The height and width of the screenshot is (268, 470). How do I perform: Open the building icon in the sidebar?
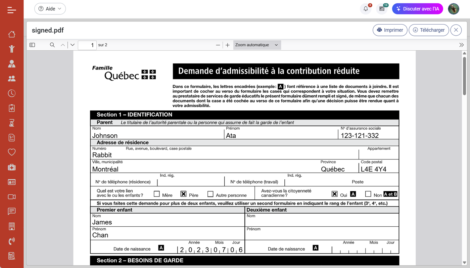coord(12,226)
